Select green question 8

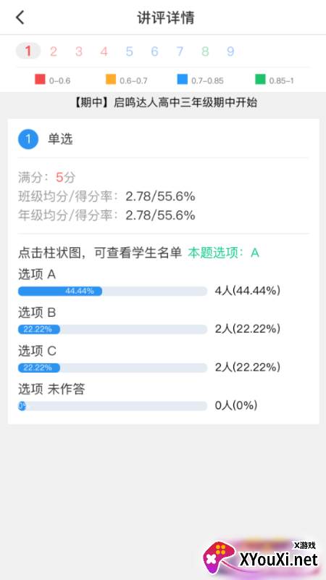[205, 51]
